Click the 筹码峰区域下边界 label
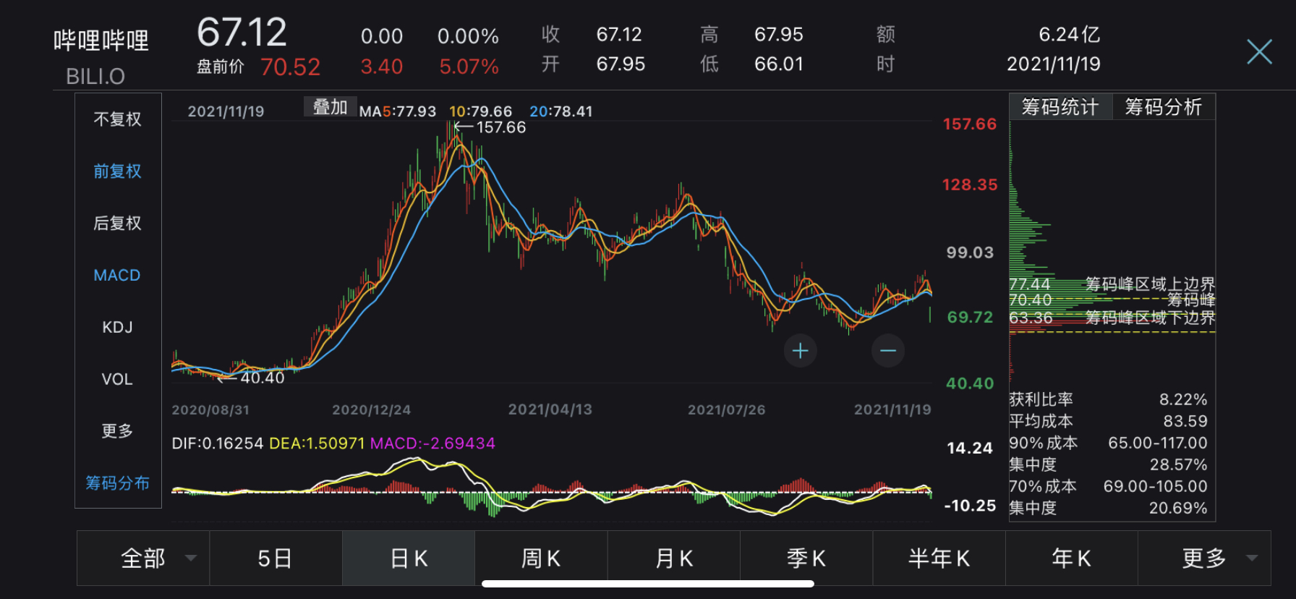 click(1150, 318)
